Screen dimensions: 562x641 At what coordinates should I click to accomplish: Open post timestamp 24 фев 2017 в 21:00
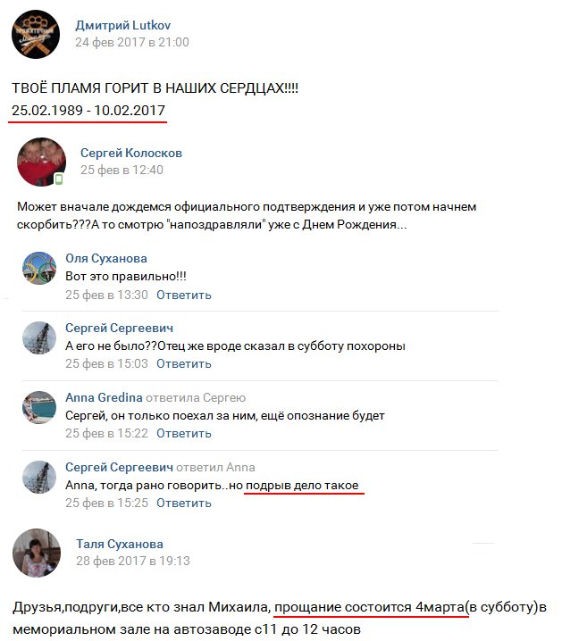(x=132, y=42)
